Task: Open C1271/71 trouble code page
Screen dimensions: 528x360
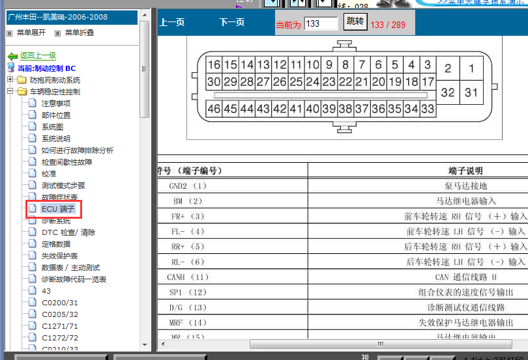Action: (60, 326)
